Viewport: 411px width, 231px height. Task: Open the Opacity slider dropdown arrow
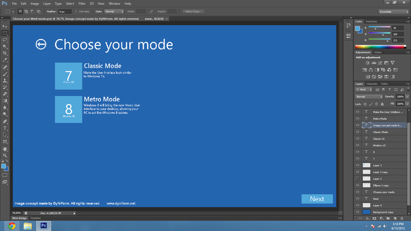(407, 97)
